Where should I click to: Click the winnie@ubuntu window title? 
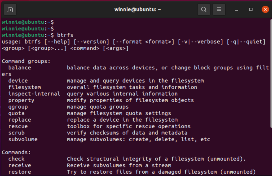coord(138,9)
